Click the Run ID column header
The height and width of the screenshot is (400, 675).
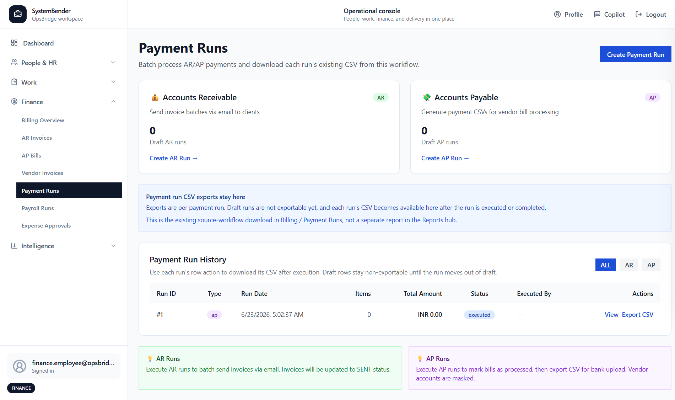(166, 293)
